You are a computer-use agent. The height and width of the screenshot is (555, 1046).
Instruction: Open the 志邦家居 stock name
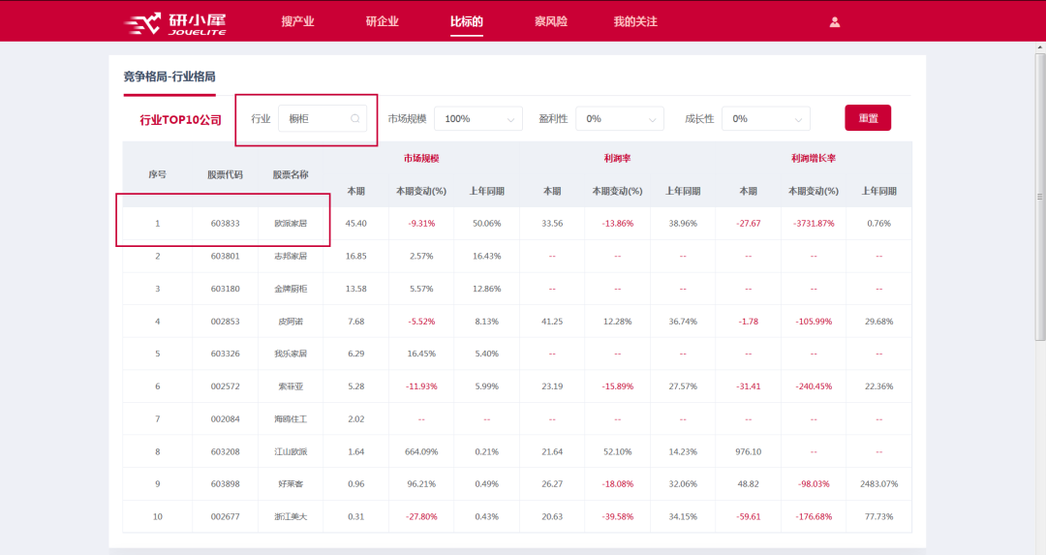tap(291, 256)
